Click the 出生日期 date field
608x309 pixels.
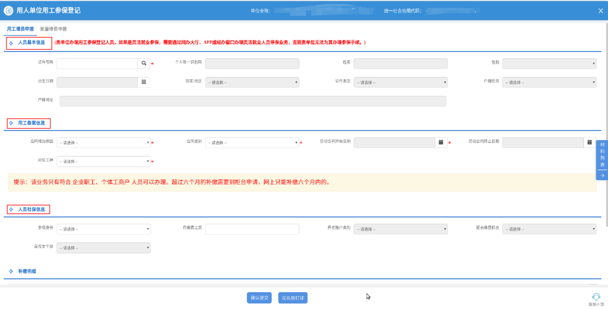(x=97, y=82)
